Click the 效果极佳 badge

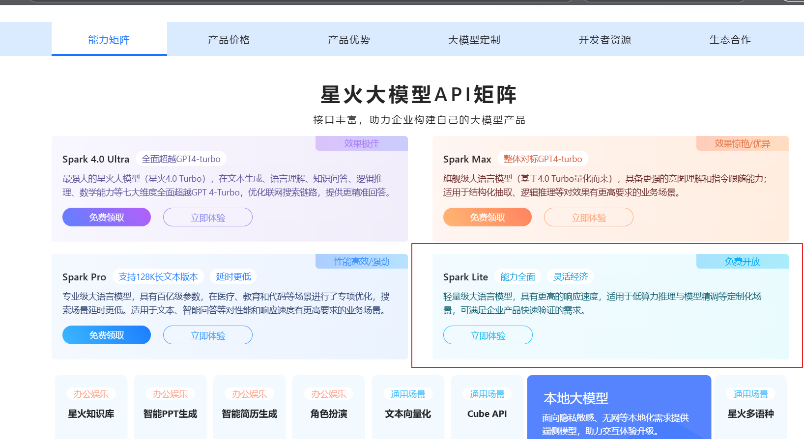[x=362, y=143]
